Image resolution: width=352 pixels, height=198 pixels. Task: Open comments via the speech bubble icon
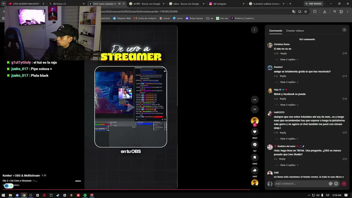(255, 145)
